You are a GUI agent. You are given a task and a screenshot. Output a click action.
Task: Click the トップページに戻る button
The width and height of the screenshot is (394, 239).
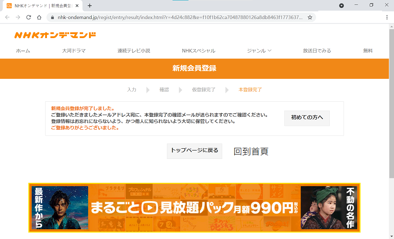(x=194, y=151)
